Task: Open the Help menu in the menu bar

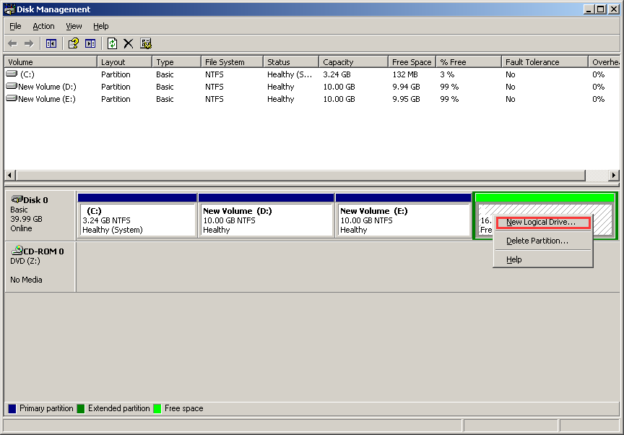Action: (x=100, y=26)
